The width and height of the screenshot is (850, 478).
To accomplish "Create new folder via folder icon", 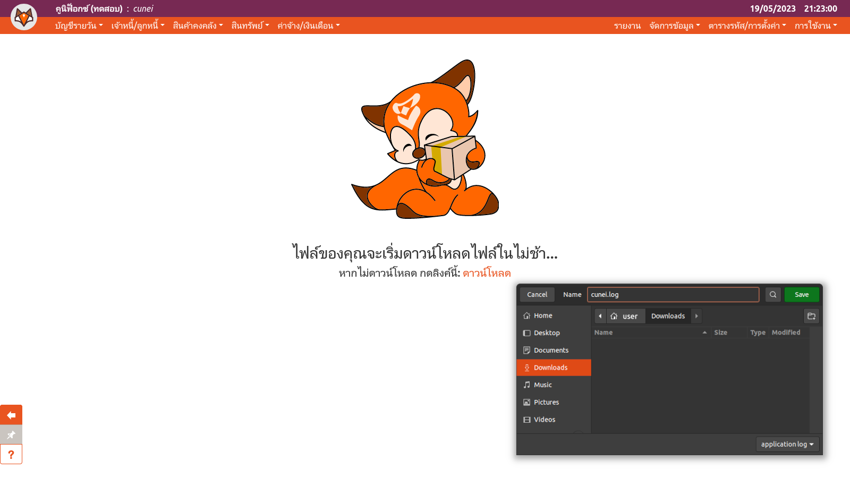I will [811, 316].
